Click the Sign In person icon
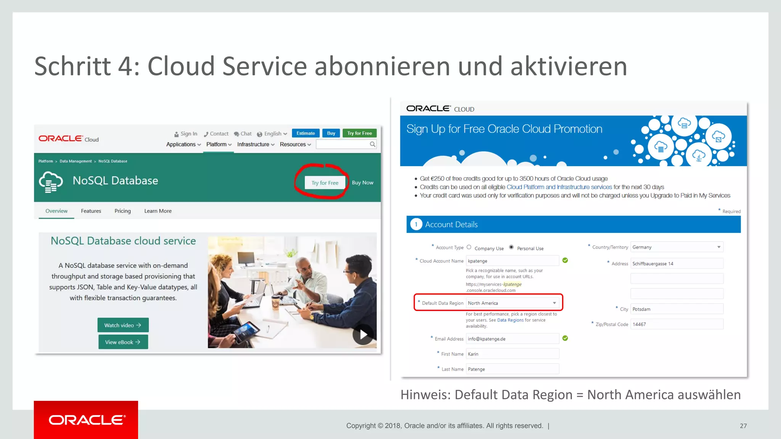 click(177, 134)
